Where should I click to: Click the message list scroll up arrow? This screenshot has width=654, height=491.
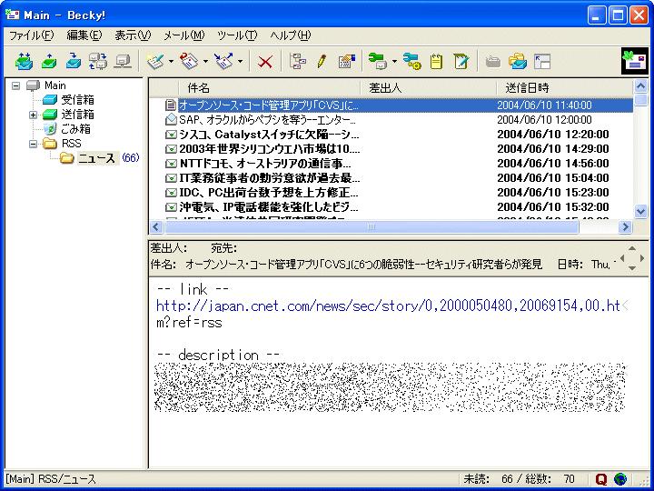pyautogui.click(x=640, y=86)
